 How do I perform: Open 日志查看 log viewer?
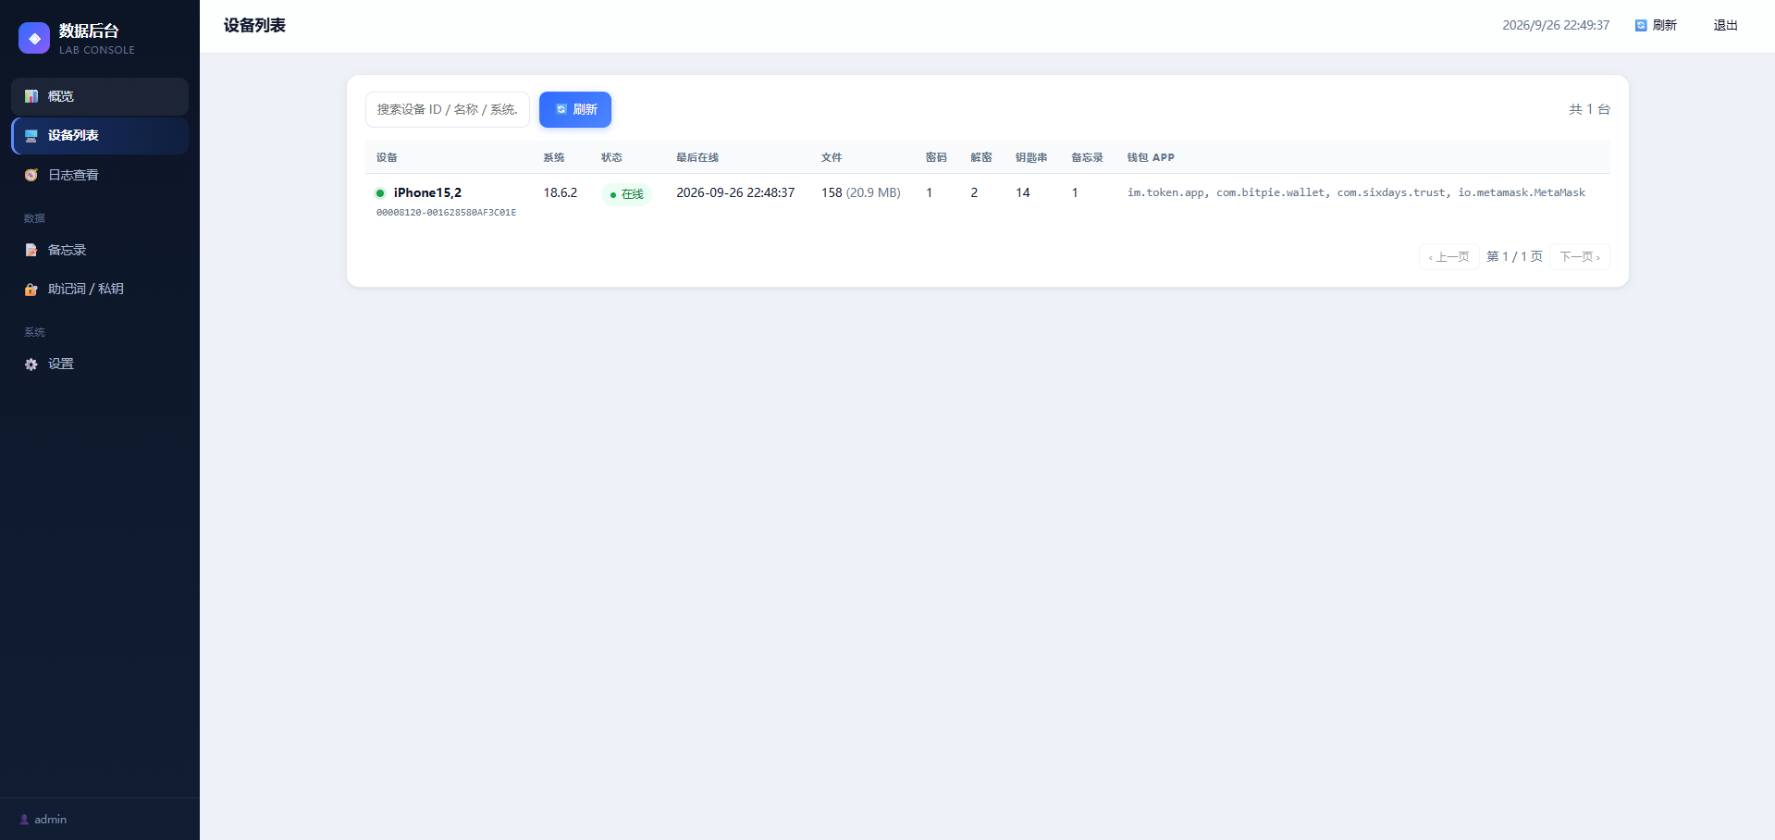[x=100, y=175]
